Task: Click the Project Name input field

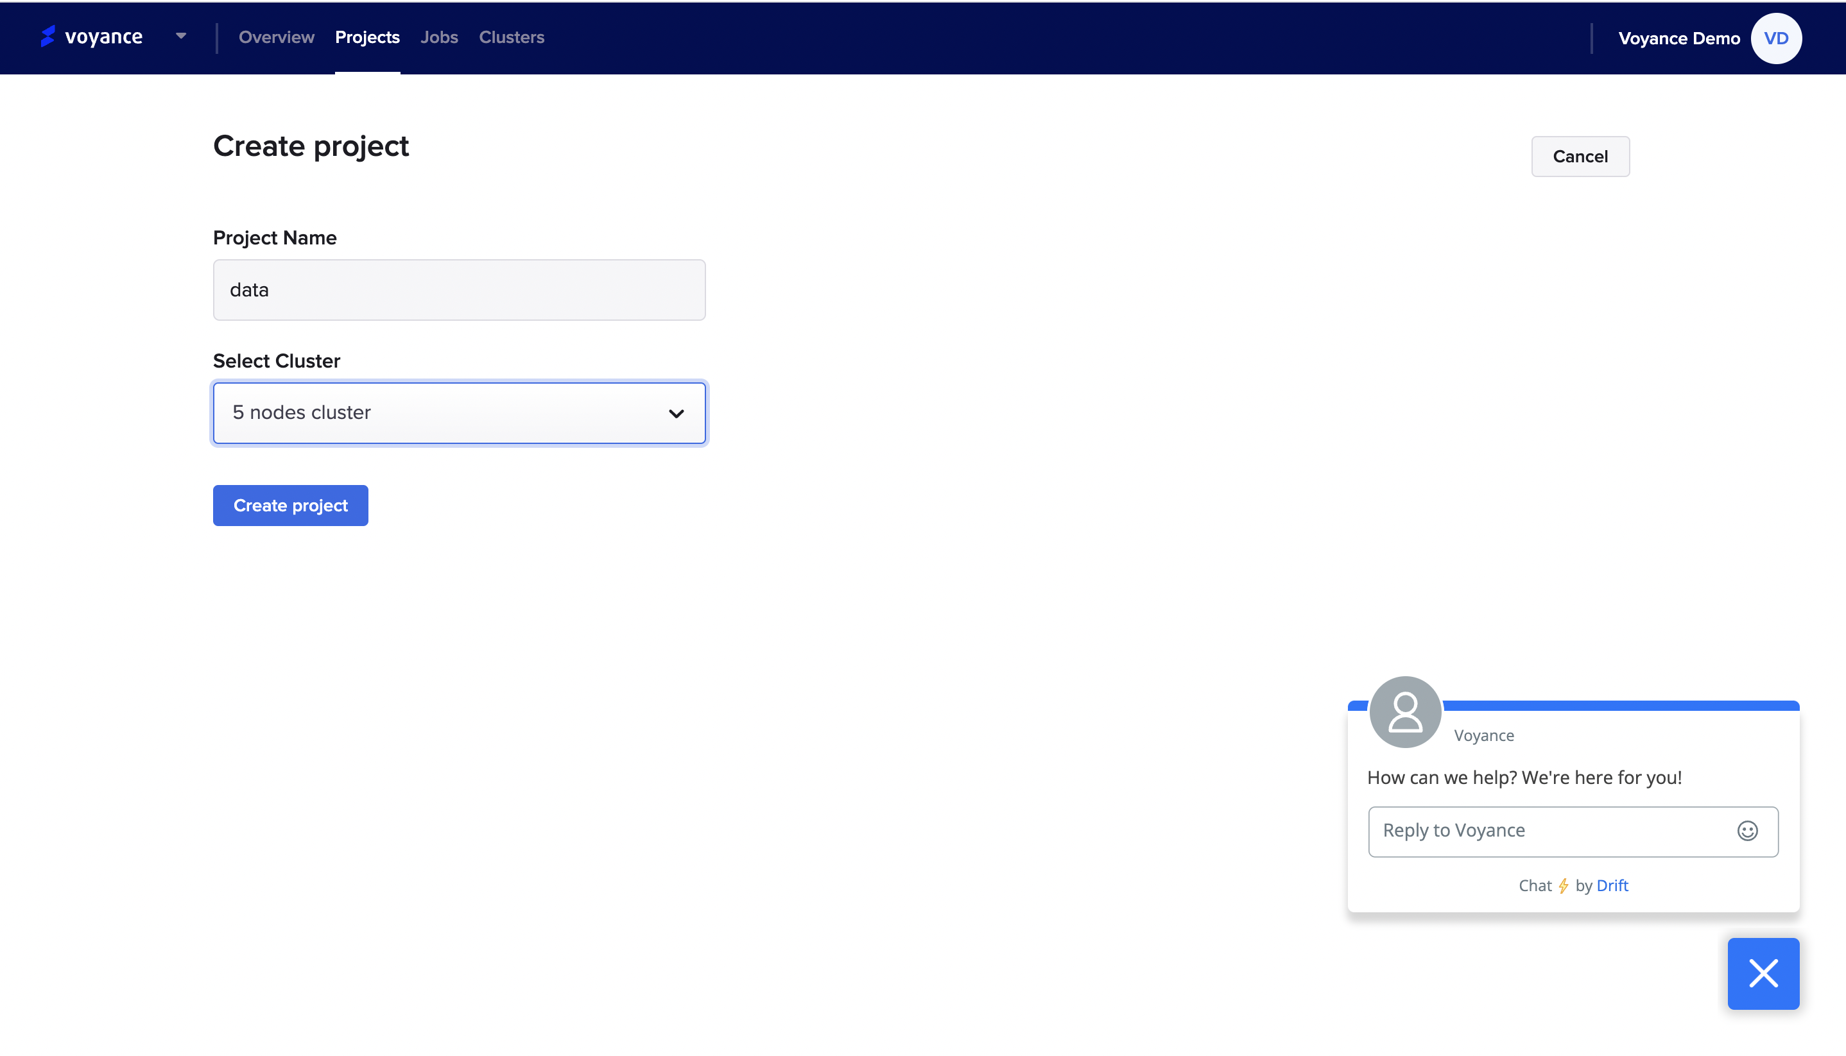Action: pyautogui.click(x=460, y=290)
